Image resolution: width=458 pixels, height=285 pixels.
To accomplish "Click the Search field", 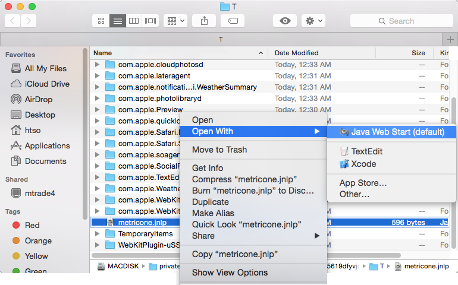I will tap(401, 21).
